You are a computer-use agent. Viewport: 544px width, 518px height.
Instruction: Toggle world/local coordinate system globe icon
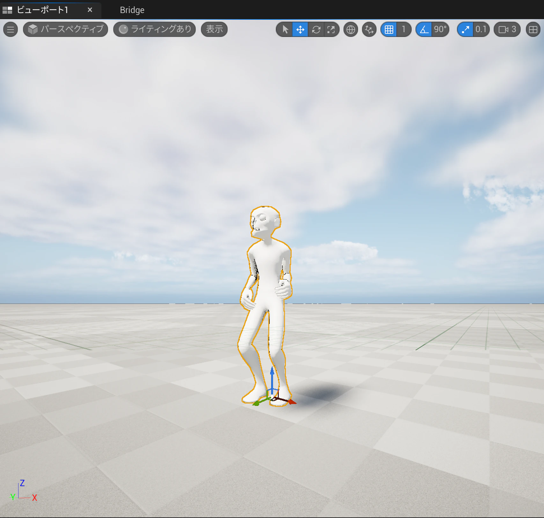[x=351, y=30]
